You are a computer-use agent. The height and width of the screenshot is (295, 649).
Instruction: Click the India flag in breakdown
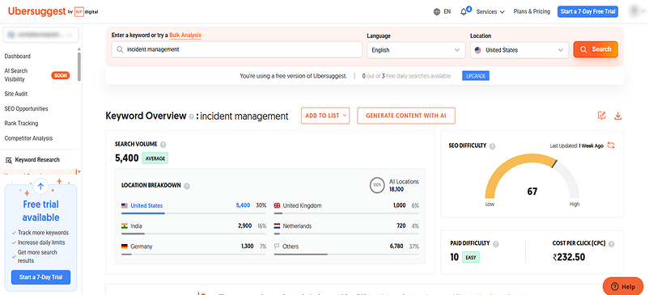pyautogui.click(x=124, y=226)
